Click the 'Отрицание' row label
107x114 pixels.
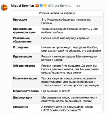pyautogui.click(x=21, y=47)
